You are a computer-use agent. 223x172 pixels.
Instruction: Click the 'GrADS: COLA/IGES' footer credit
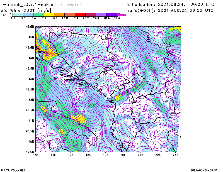point(13,170)
